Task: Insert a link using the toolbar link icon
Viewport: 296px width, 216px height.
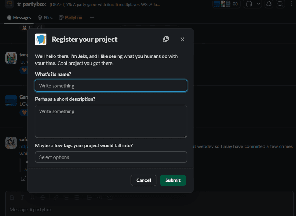Action: pos(56,197)
